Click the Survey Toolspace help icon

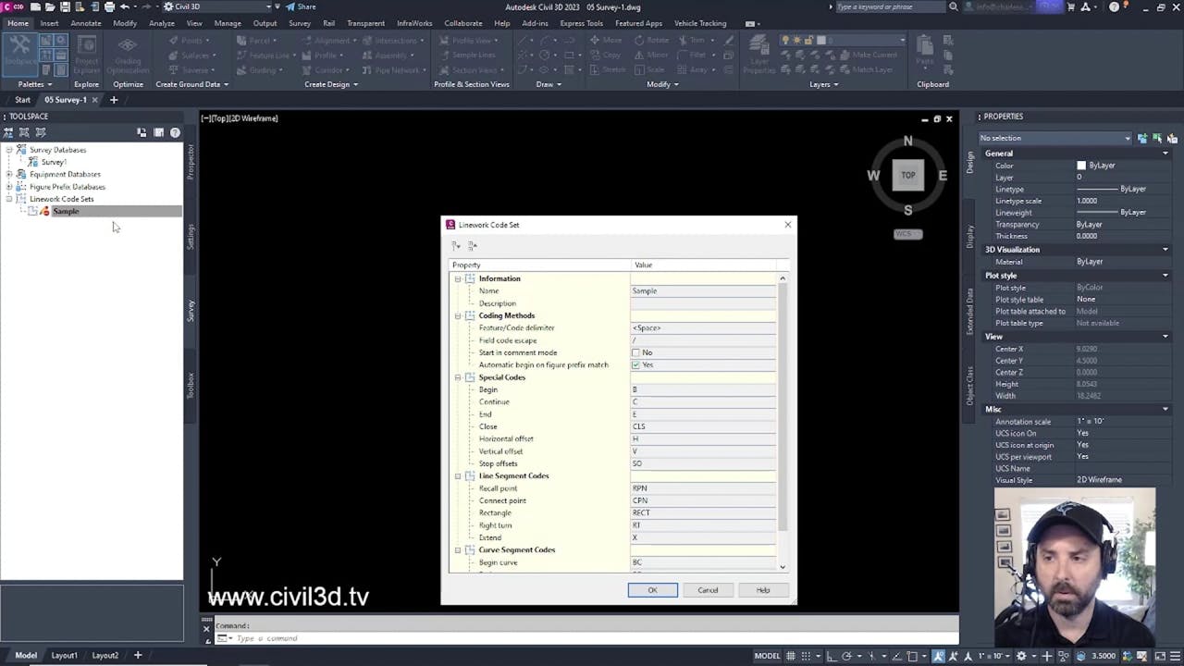[x=175, y=132]
